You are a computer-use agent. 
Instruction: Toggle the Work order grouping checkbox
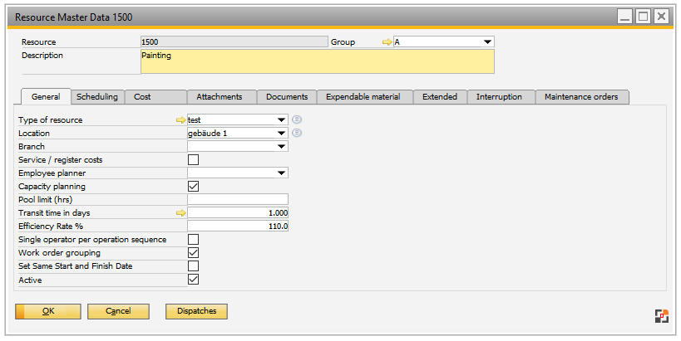click(194, 252)
